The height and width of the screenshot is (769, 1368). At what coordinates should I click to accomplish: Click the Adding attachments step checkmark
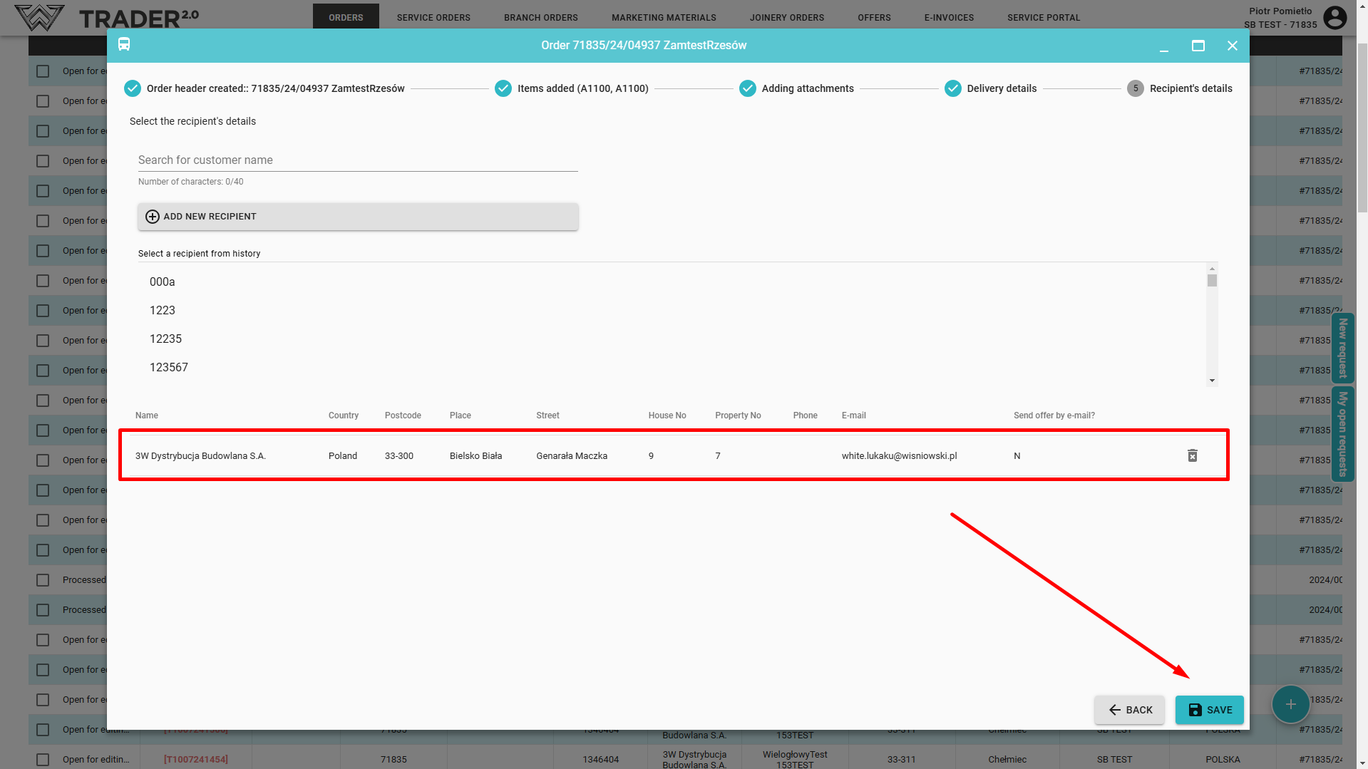[747, 88]
